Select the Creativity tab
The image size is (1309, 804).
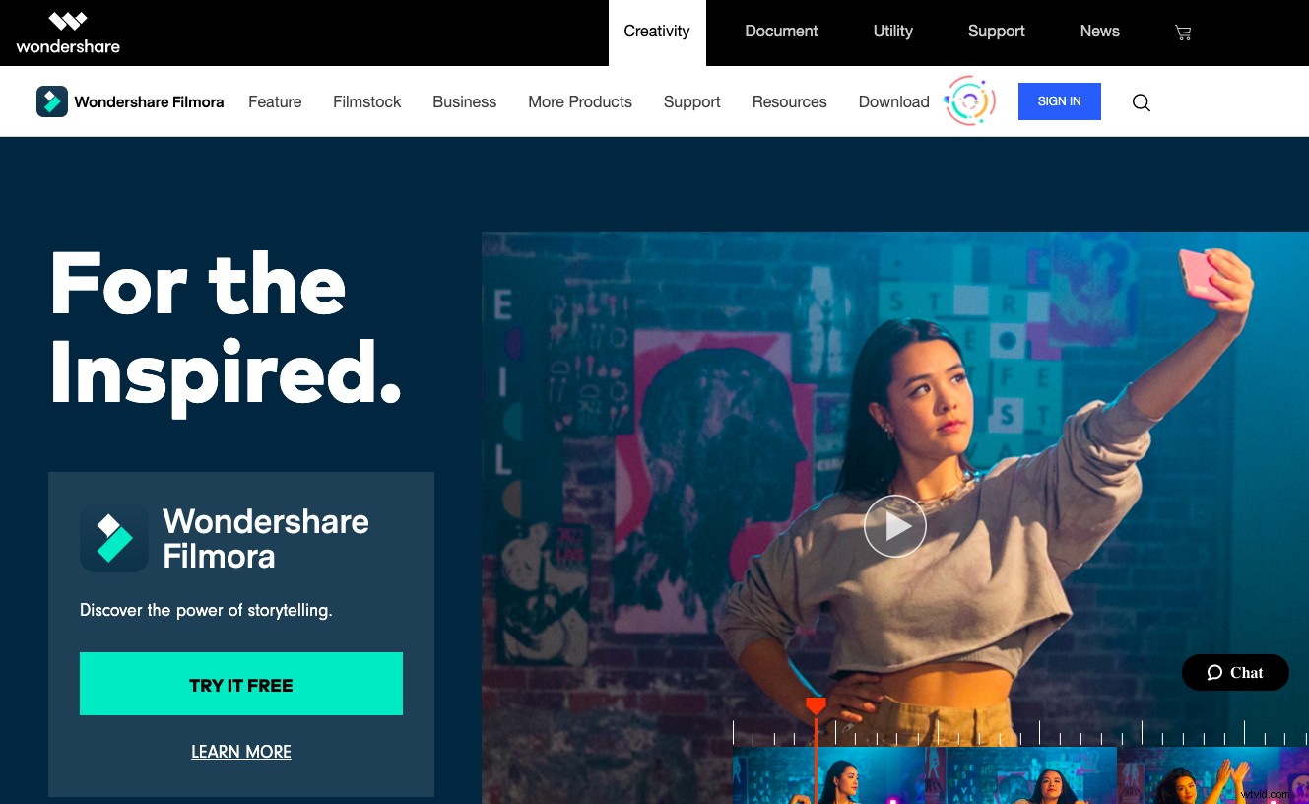tap(657, 33)
